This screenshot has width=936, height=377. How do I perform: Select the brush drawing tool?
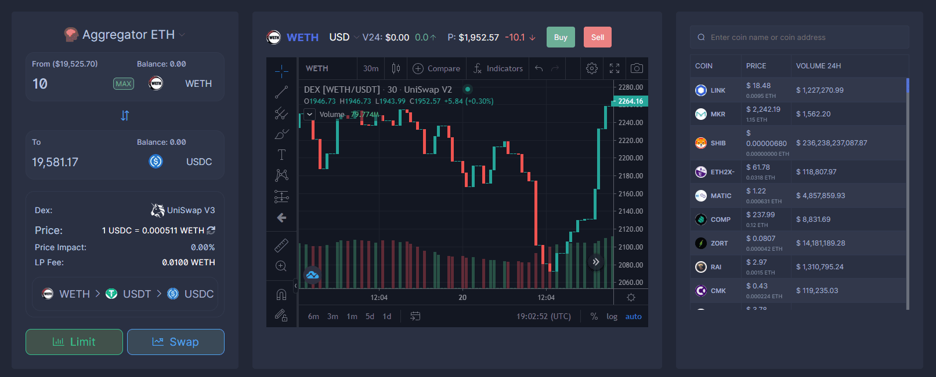tap(281, 134)
